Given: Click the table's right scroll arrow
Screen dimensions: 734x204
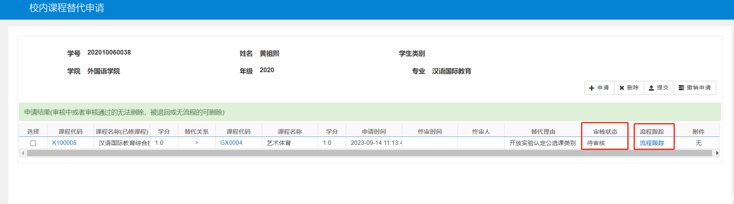Looking at the screenshot, I should tap(717, 153).
